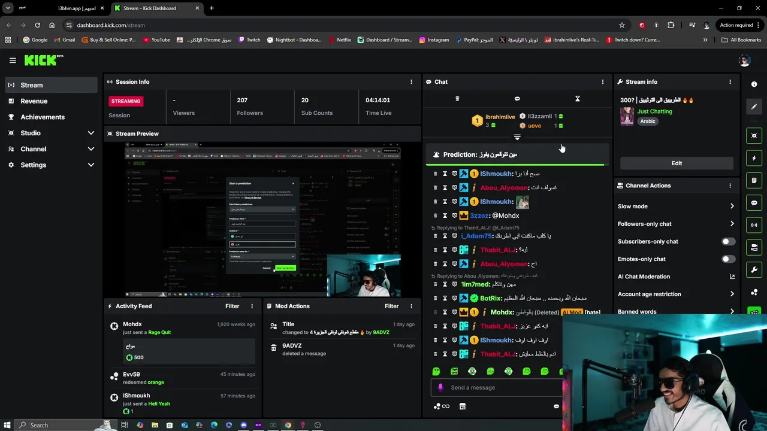Switch to Stream - Kick Dashboard tab
This screenshot has height=431, width=767.
pos(156,8)
